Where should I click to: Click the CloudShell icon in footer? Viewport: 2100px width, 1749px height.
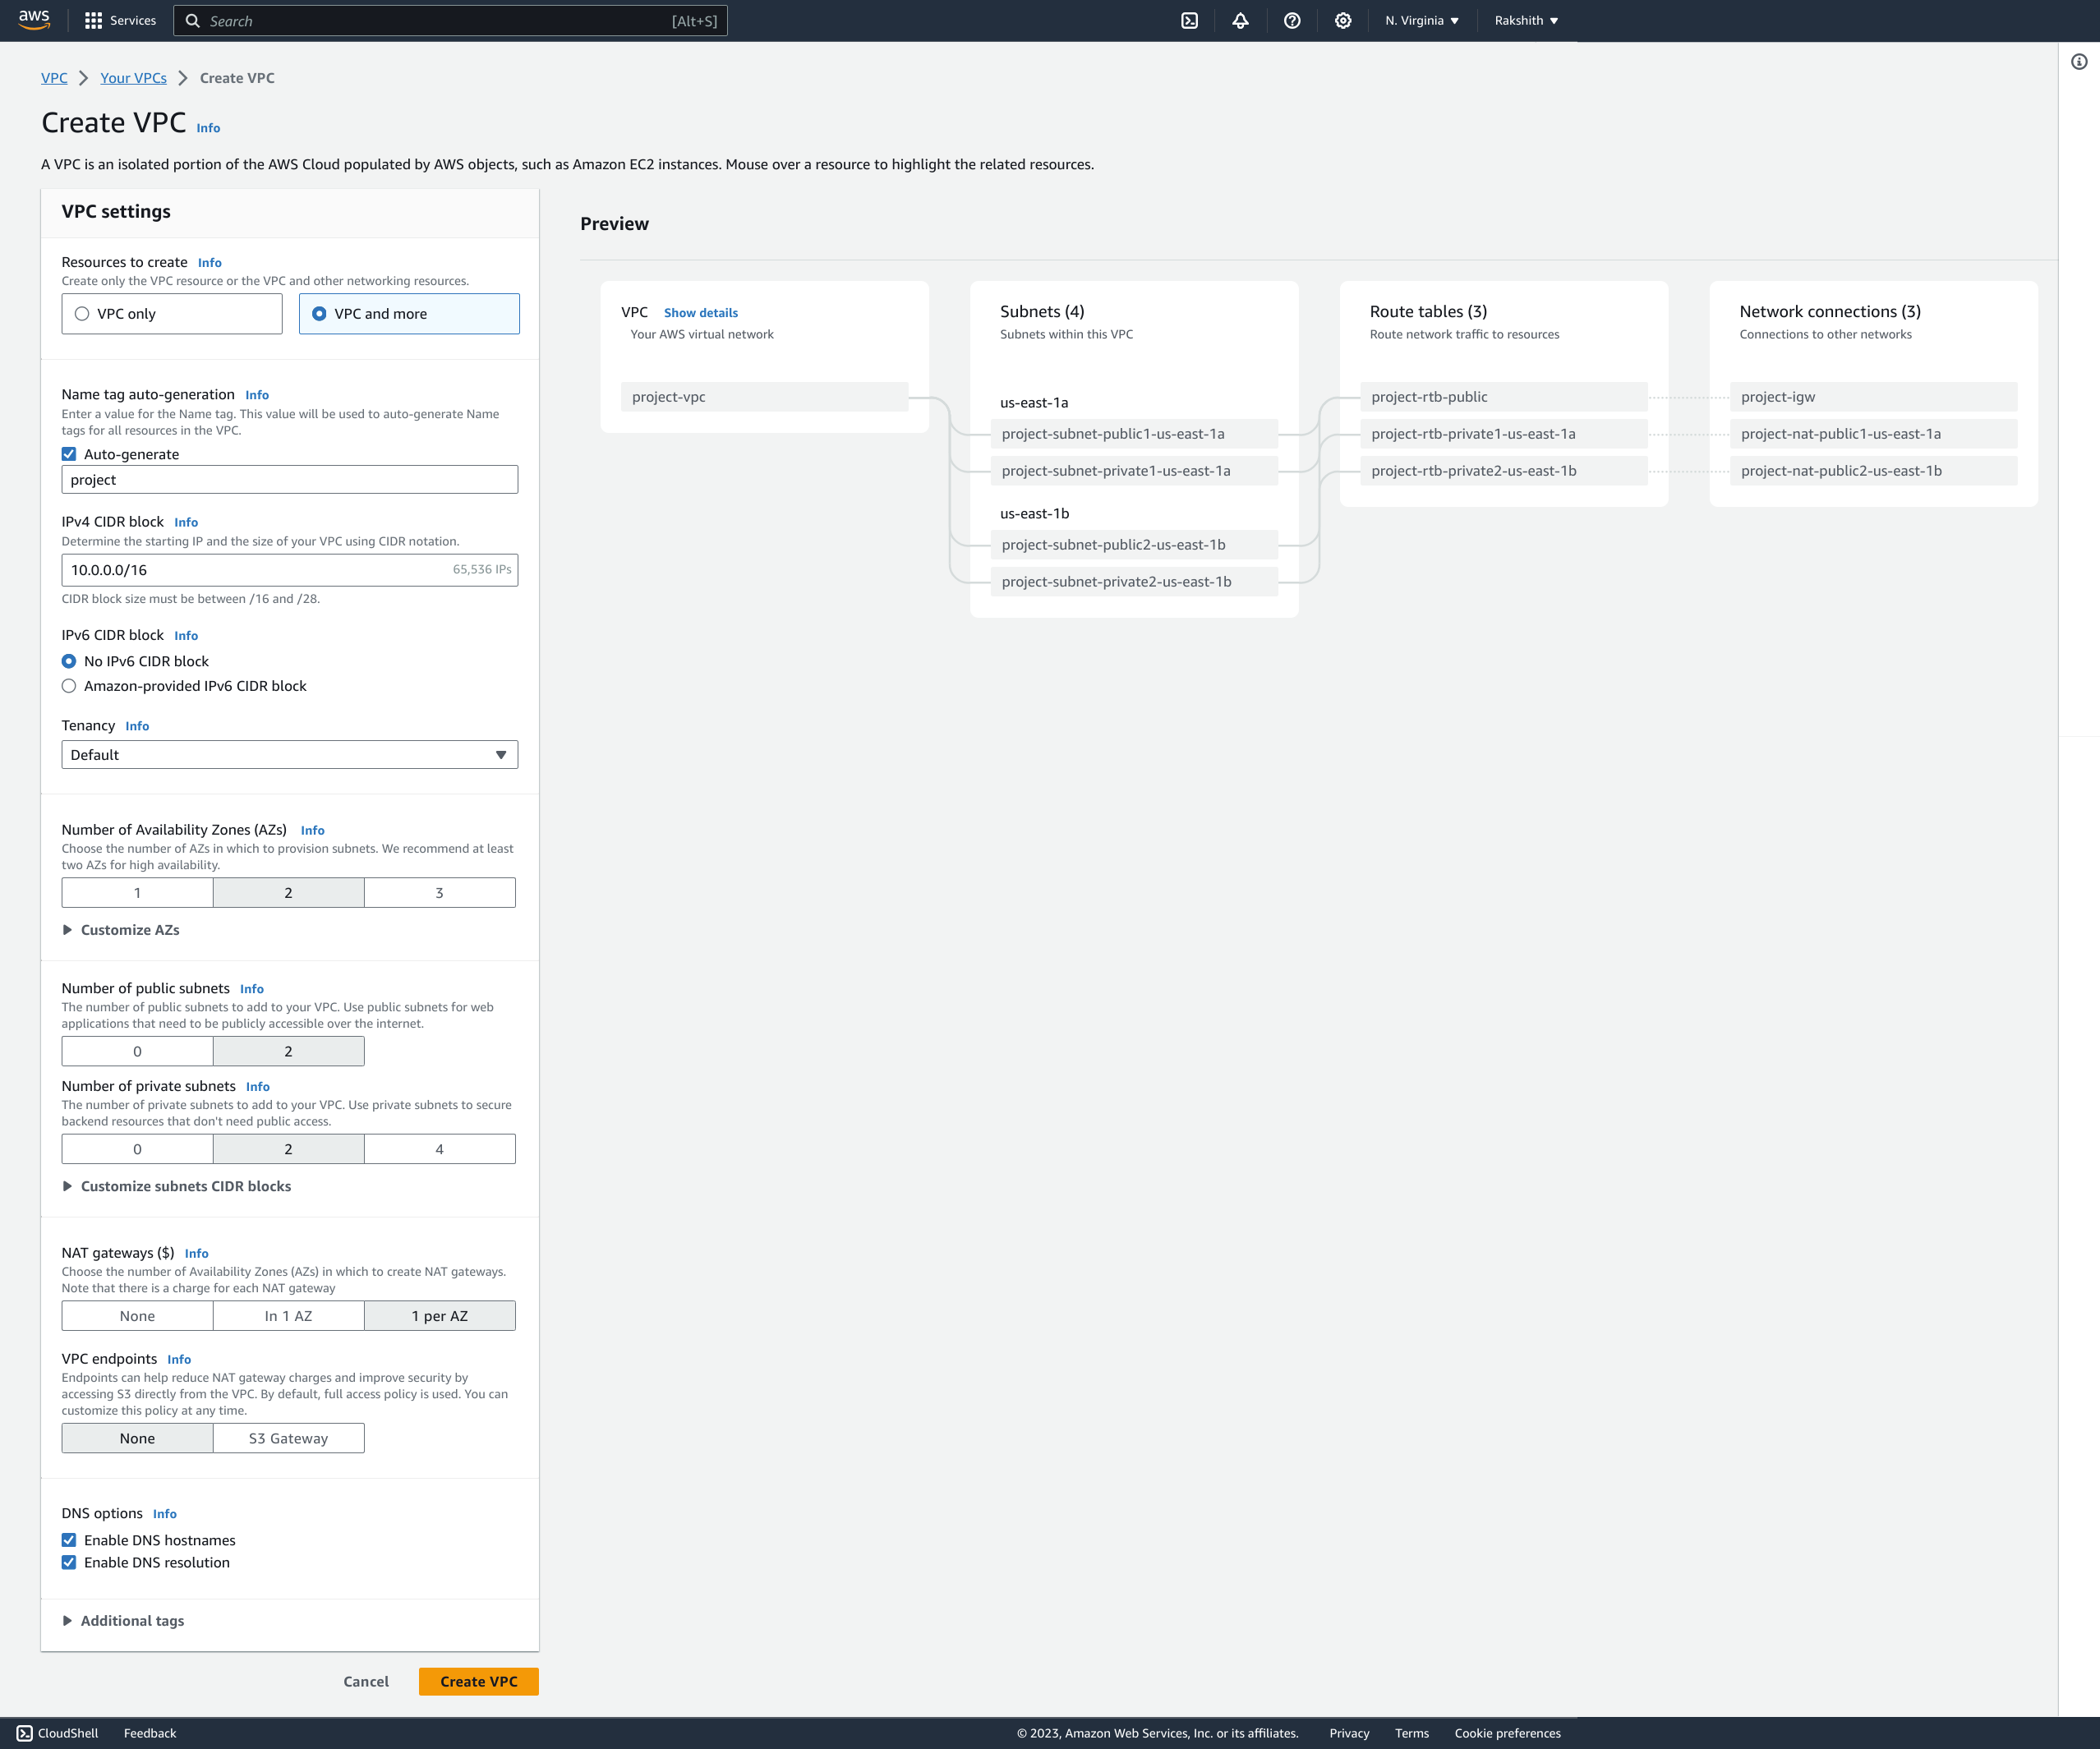click(25, 1733)
